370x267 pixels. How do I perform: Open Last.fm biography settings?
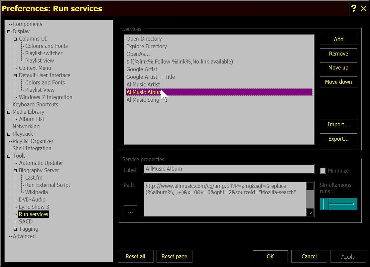(x=34, y=178)
